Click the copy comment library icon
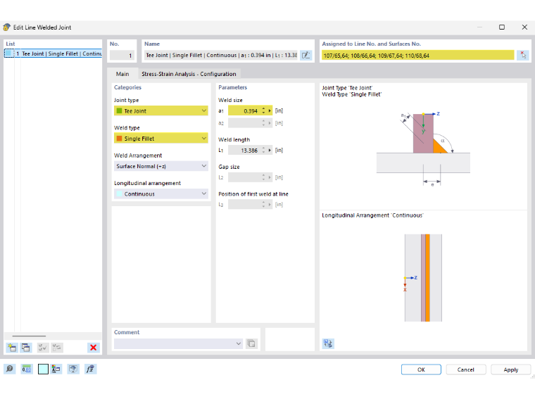Viewport: 535px width, 399px height. [251, 343]
